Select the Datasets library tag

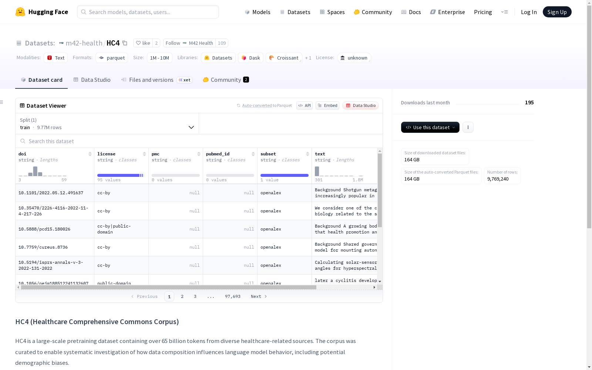click(x=218, y=58)
